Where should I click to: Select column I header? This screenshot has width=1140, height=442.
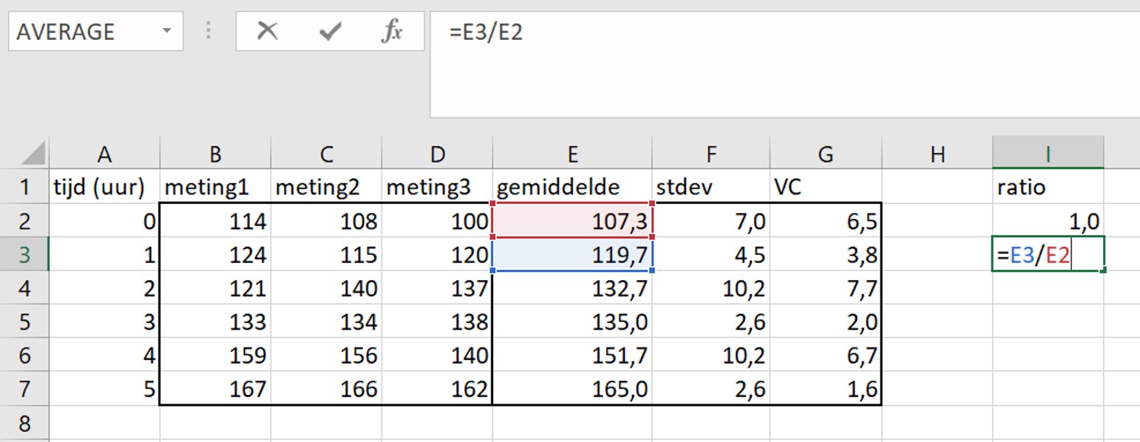click(x=1048, y=154)
